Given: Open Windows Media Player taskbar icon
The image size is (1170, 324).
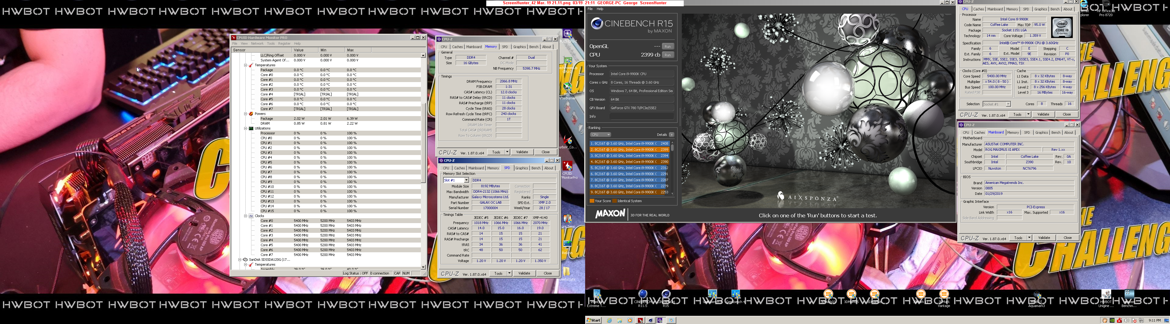Looking at the screenshot, I should point(630,320).
